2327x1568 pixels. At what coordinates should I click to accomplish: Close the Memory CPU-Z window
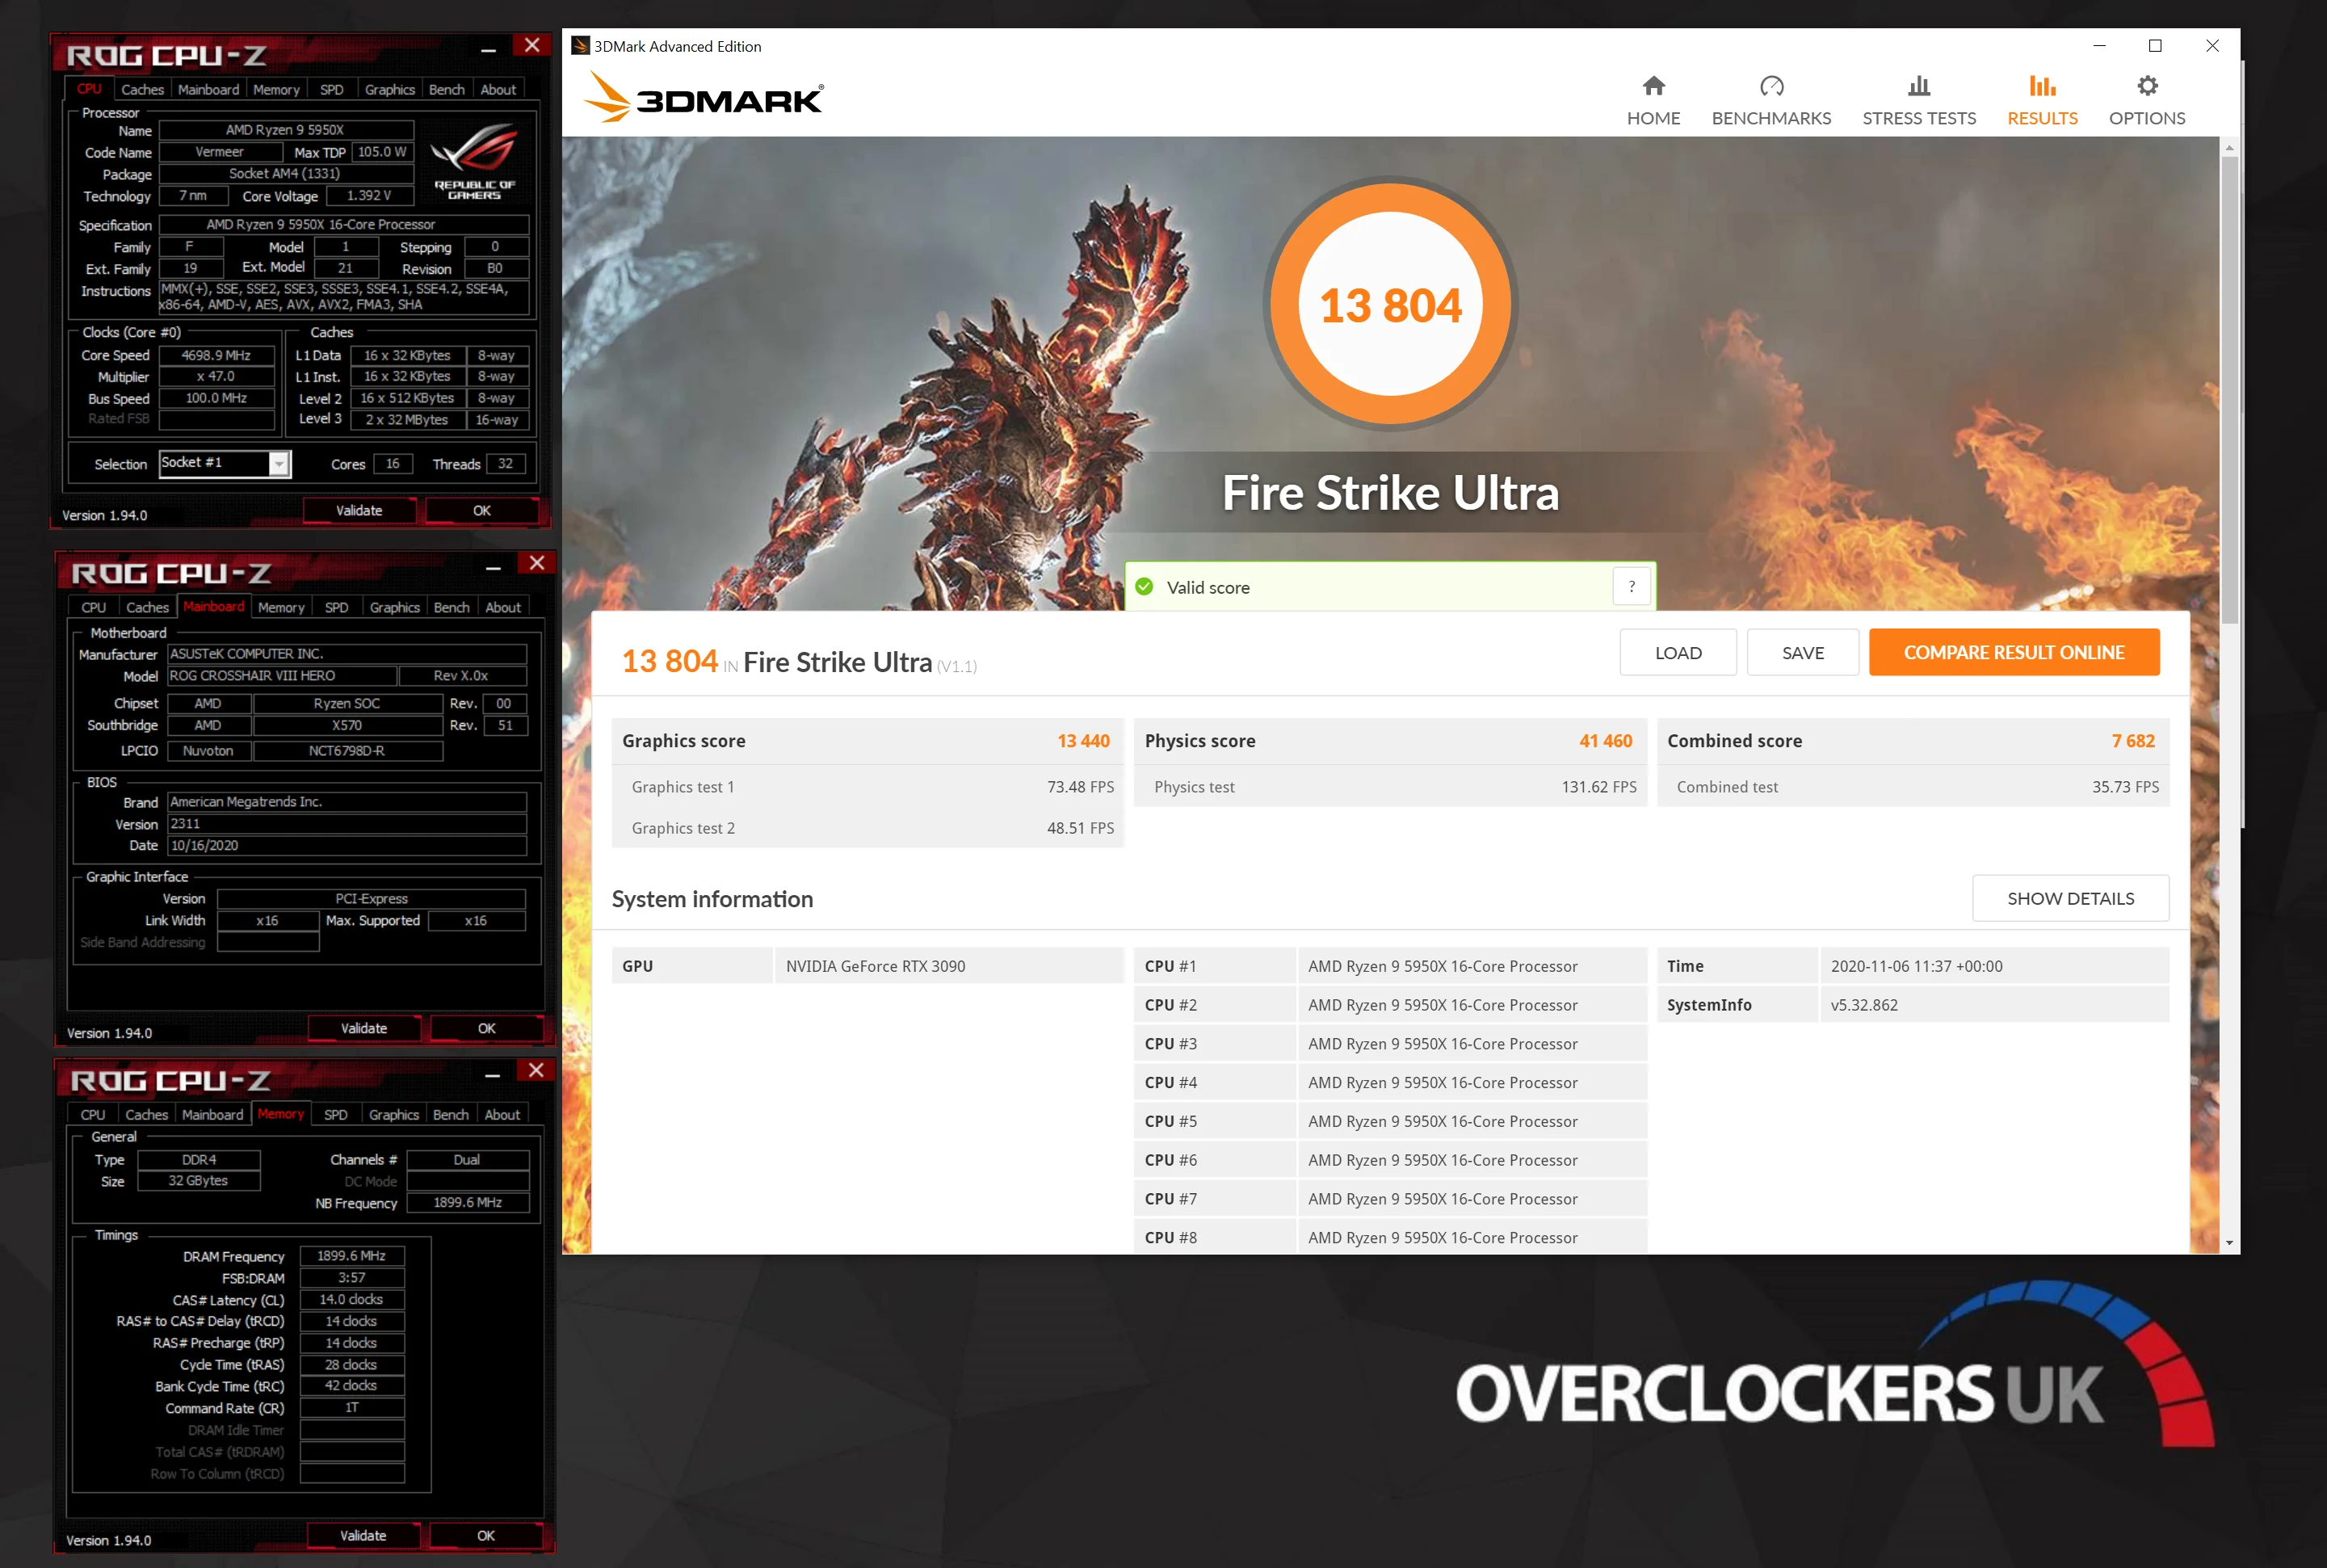(x=536, y=1070)
